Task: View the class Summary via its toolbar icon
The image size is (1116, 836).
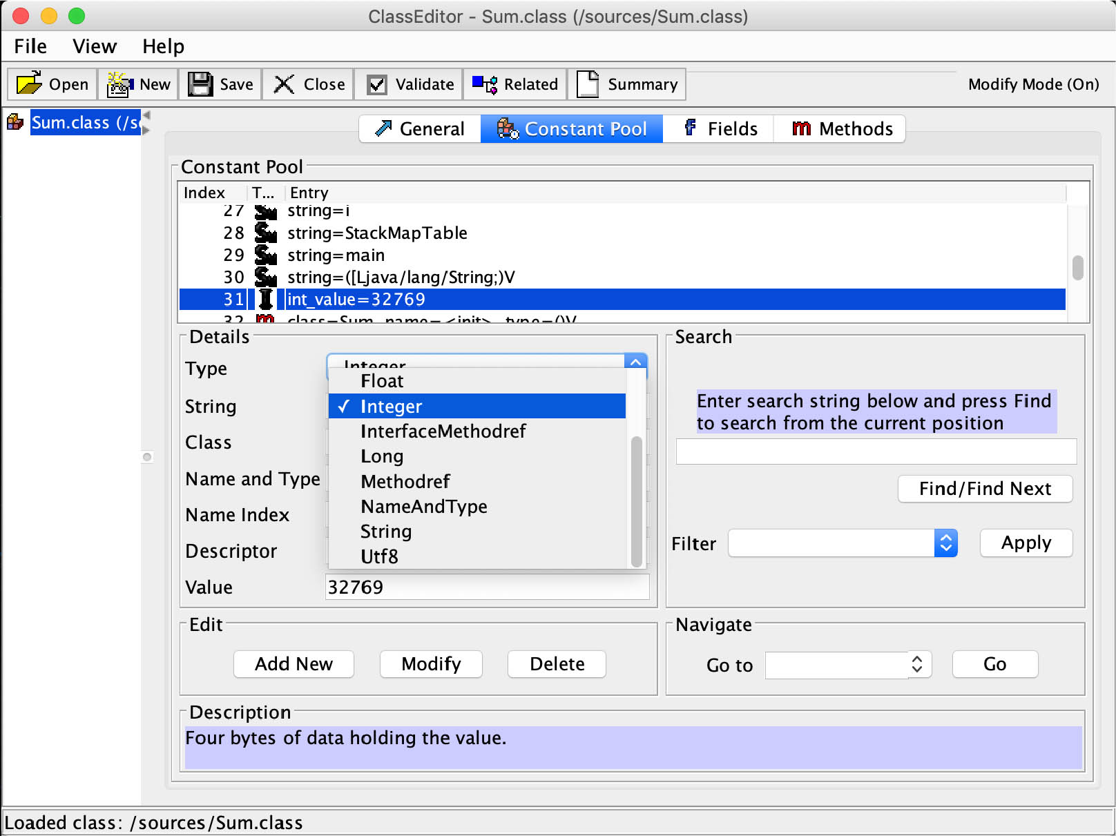Action: point(588,84)
